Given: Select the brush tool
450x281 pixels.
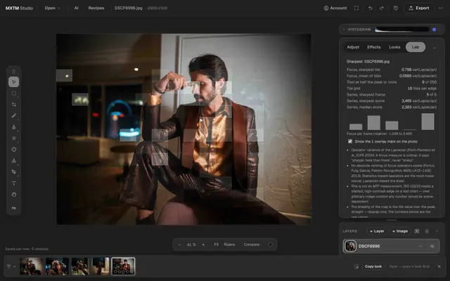Looking at the screenshot, I should point(13,115).
